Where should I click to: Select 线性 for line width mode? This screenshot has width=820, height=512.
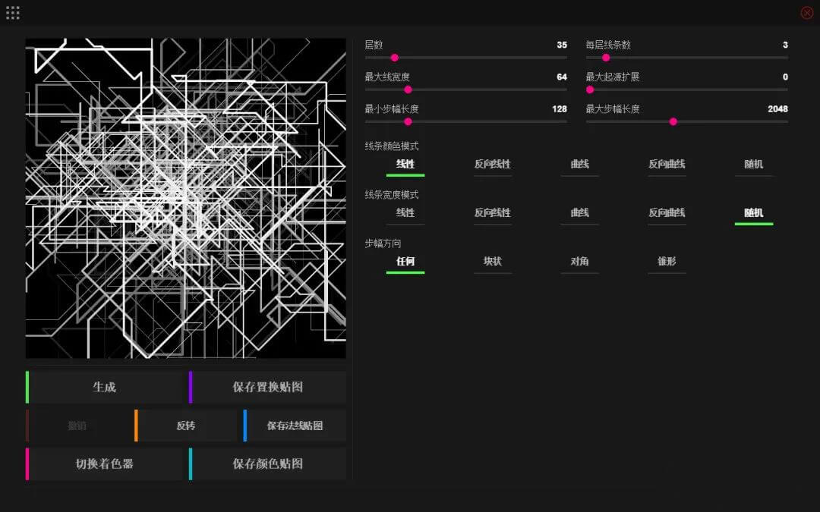(x=405, y=213)
